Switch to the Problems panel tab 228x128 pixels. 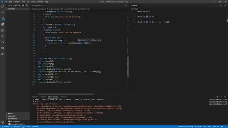[x=35, y=97]
